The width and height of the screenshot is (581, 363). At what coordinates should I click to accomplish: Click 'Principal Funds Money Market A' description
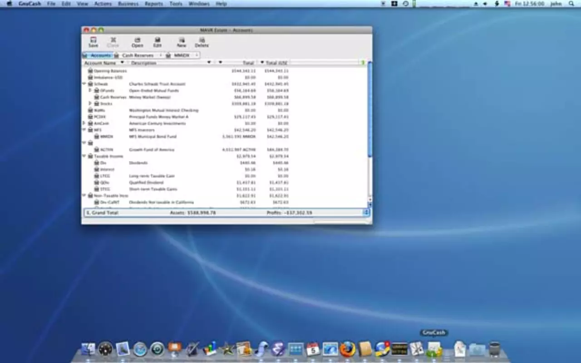158,117
